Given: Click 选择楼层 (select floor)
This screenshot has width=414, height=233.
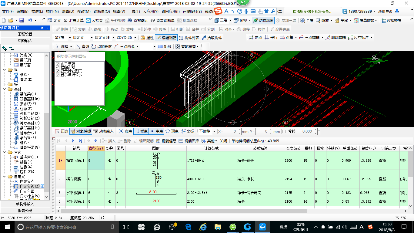Looking at the screenshot, I should coord(391,20).
